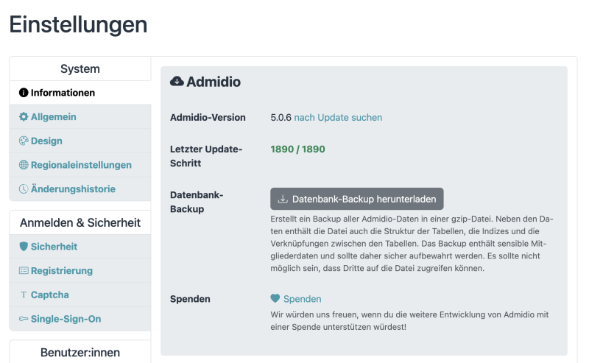Download the database backup

coord(357,199)
